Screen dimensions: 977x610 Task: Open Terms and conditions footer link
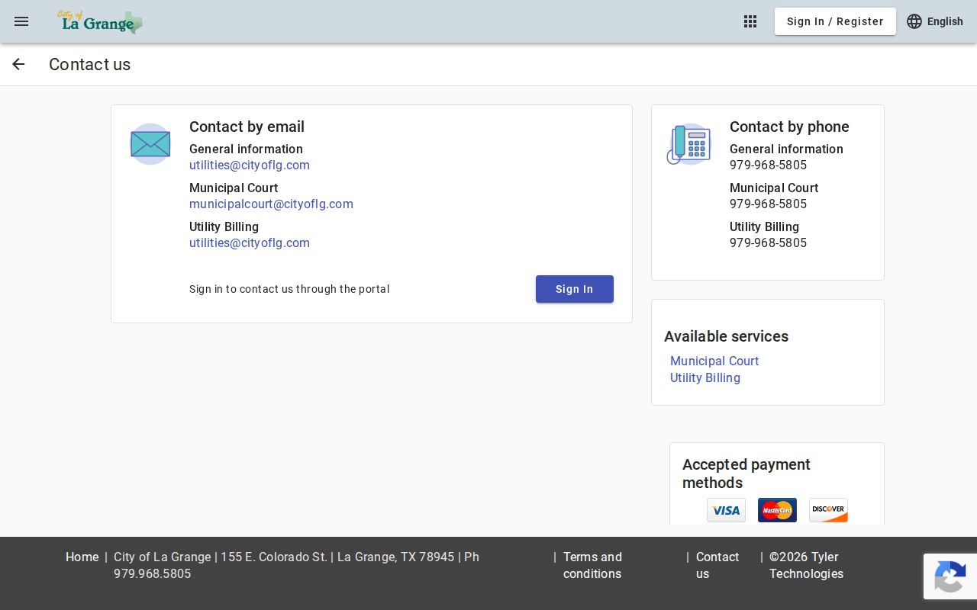592,566
